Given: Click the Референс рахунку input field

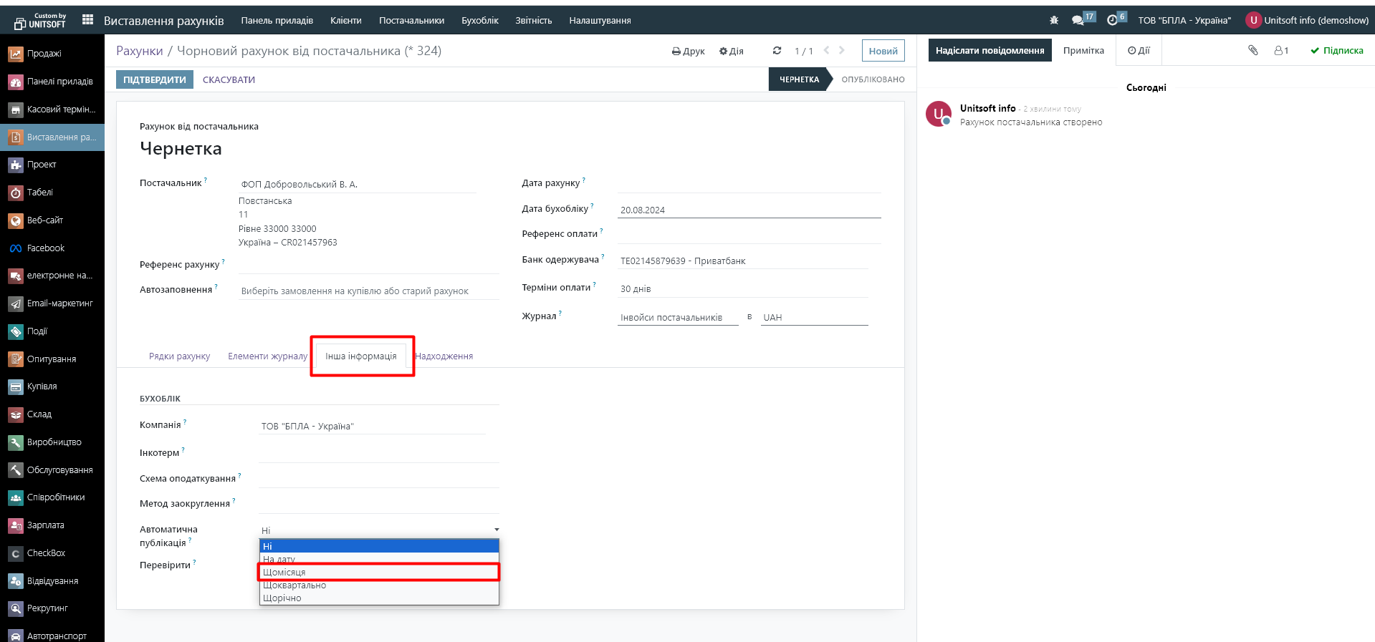Looking at the screenshot, I should tap(368, 265).
